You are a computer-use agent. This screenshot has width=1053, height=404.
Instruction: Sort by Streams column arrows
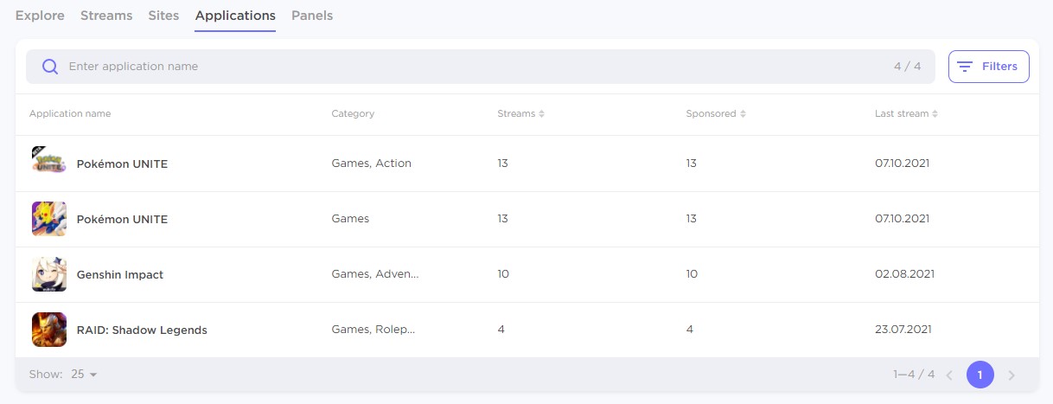click(542, 114)
